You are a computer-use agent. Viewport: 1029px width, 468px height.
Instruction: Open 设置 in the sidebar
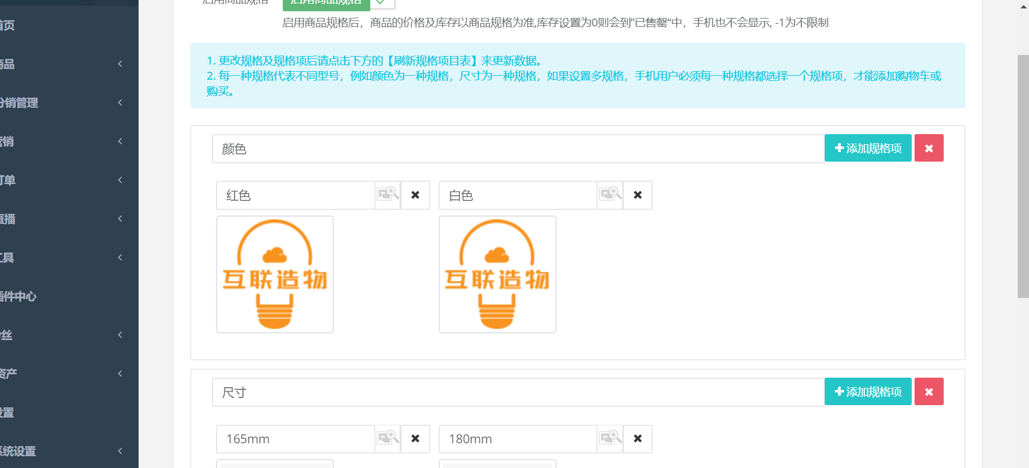[x=69, y=412]
